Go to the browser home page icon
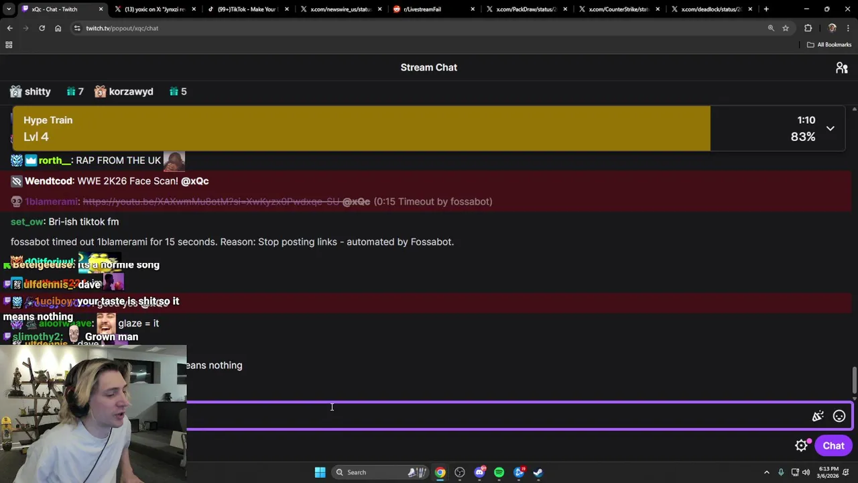 (58, 28)
